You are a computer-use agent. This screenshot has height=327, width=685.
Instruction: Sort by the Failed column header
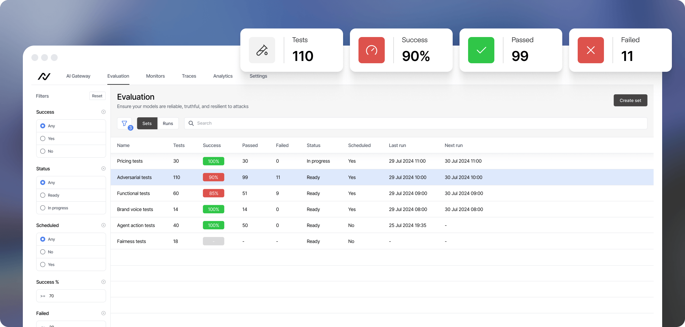click(x=282, y=145)
